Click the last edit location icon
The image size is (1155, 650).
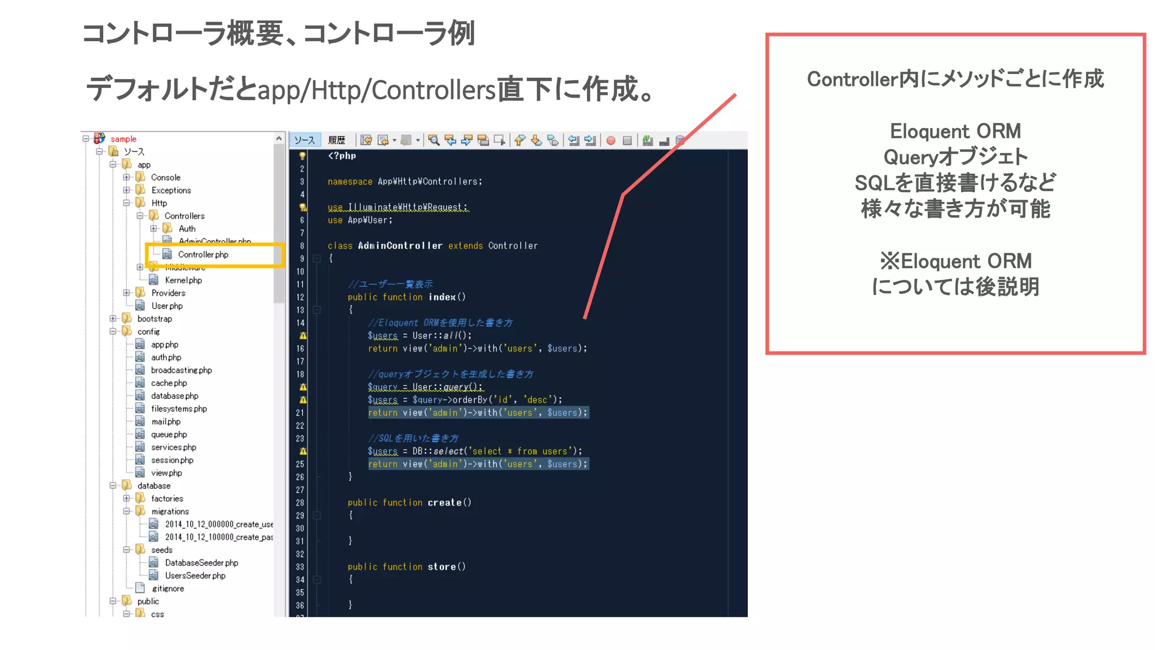366,140
